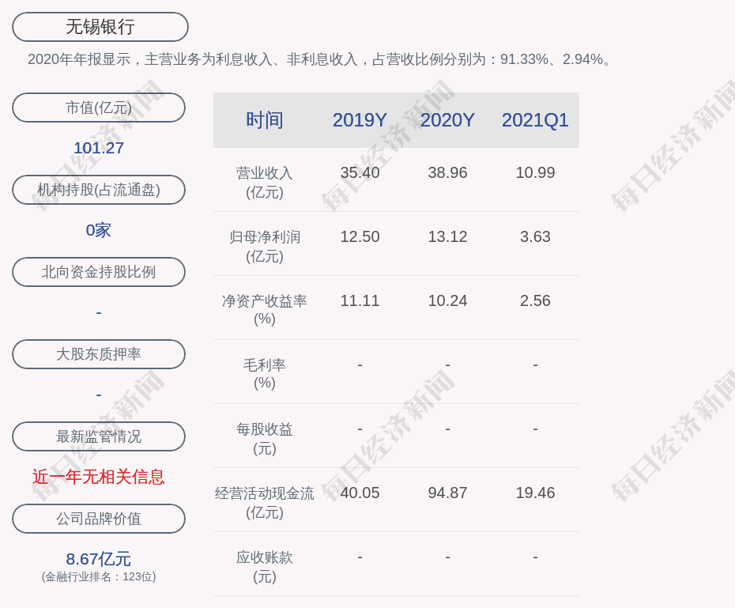
Task: Click the 101.27 market value figure
Action: click(99, 148)
